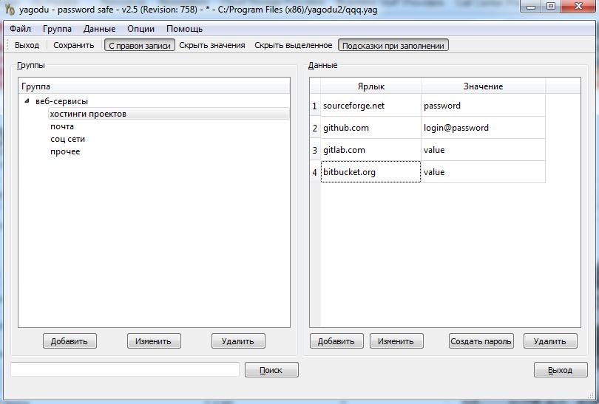Click 'Скрыть выделенное' toolbar item
Screen dimensions: 599x404
(293, 45)
